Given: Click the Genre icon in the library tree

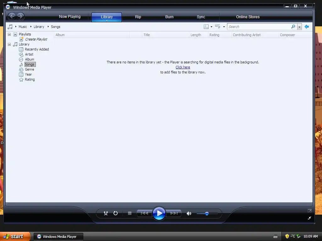Looking at the screenshot, I should click(21, 69).
